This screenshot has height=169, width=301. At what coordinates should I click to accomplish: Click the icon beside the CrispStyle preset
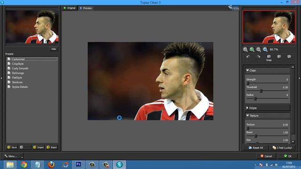9,64
